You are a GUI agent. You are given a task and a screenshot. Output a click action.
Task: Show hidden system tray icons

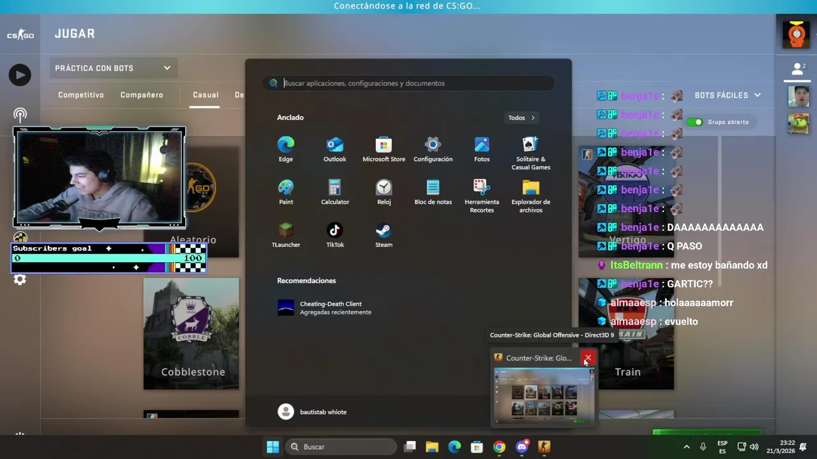686,447
